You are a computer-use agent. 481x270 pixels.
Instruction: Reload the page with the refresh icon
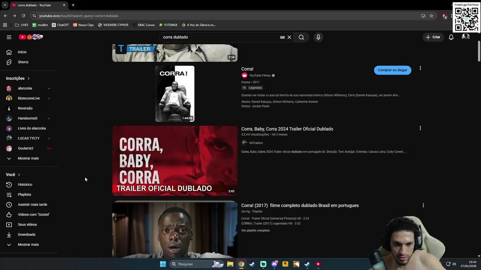[23, 16]
